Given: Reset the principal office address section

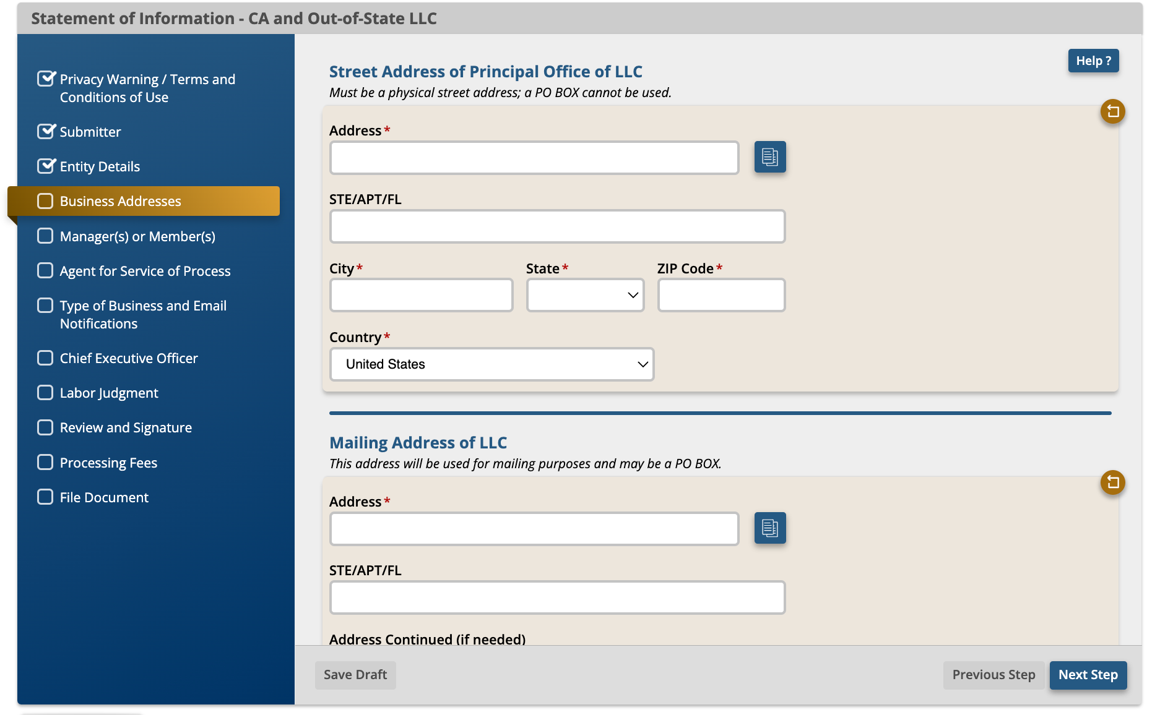Looking at the screenshot, I should [1112, 112].
